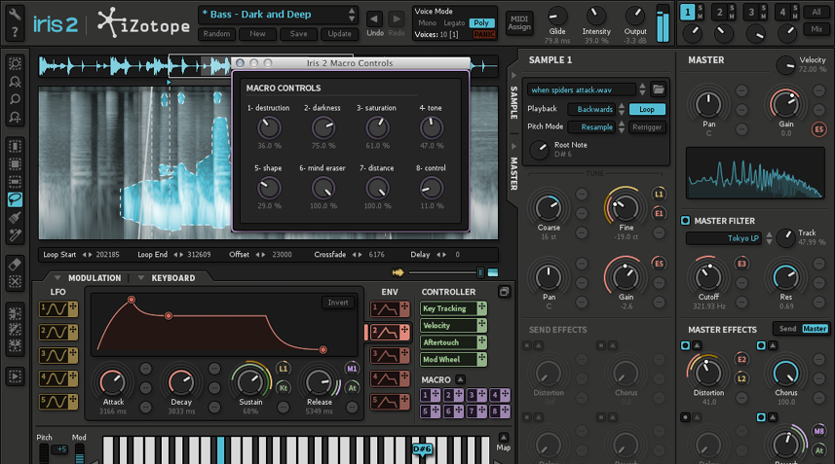Image resolution: width=835 pixels, height=464 pixels.
Task: Click the spectrogram view icon near zoom slider
Action: coord(493,272)
